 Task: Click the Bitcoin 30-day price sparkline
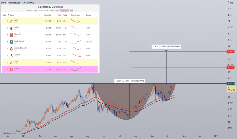pos(76,69)
